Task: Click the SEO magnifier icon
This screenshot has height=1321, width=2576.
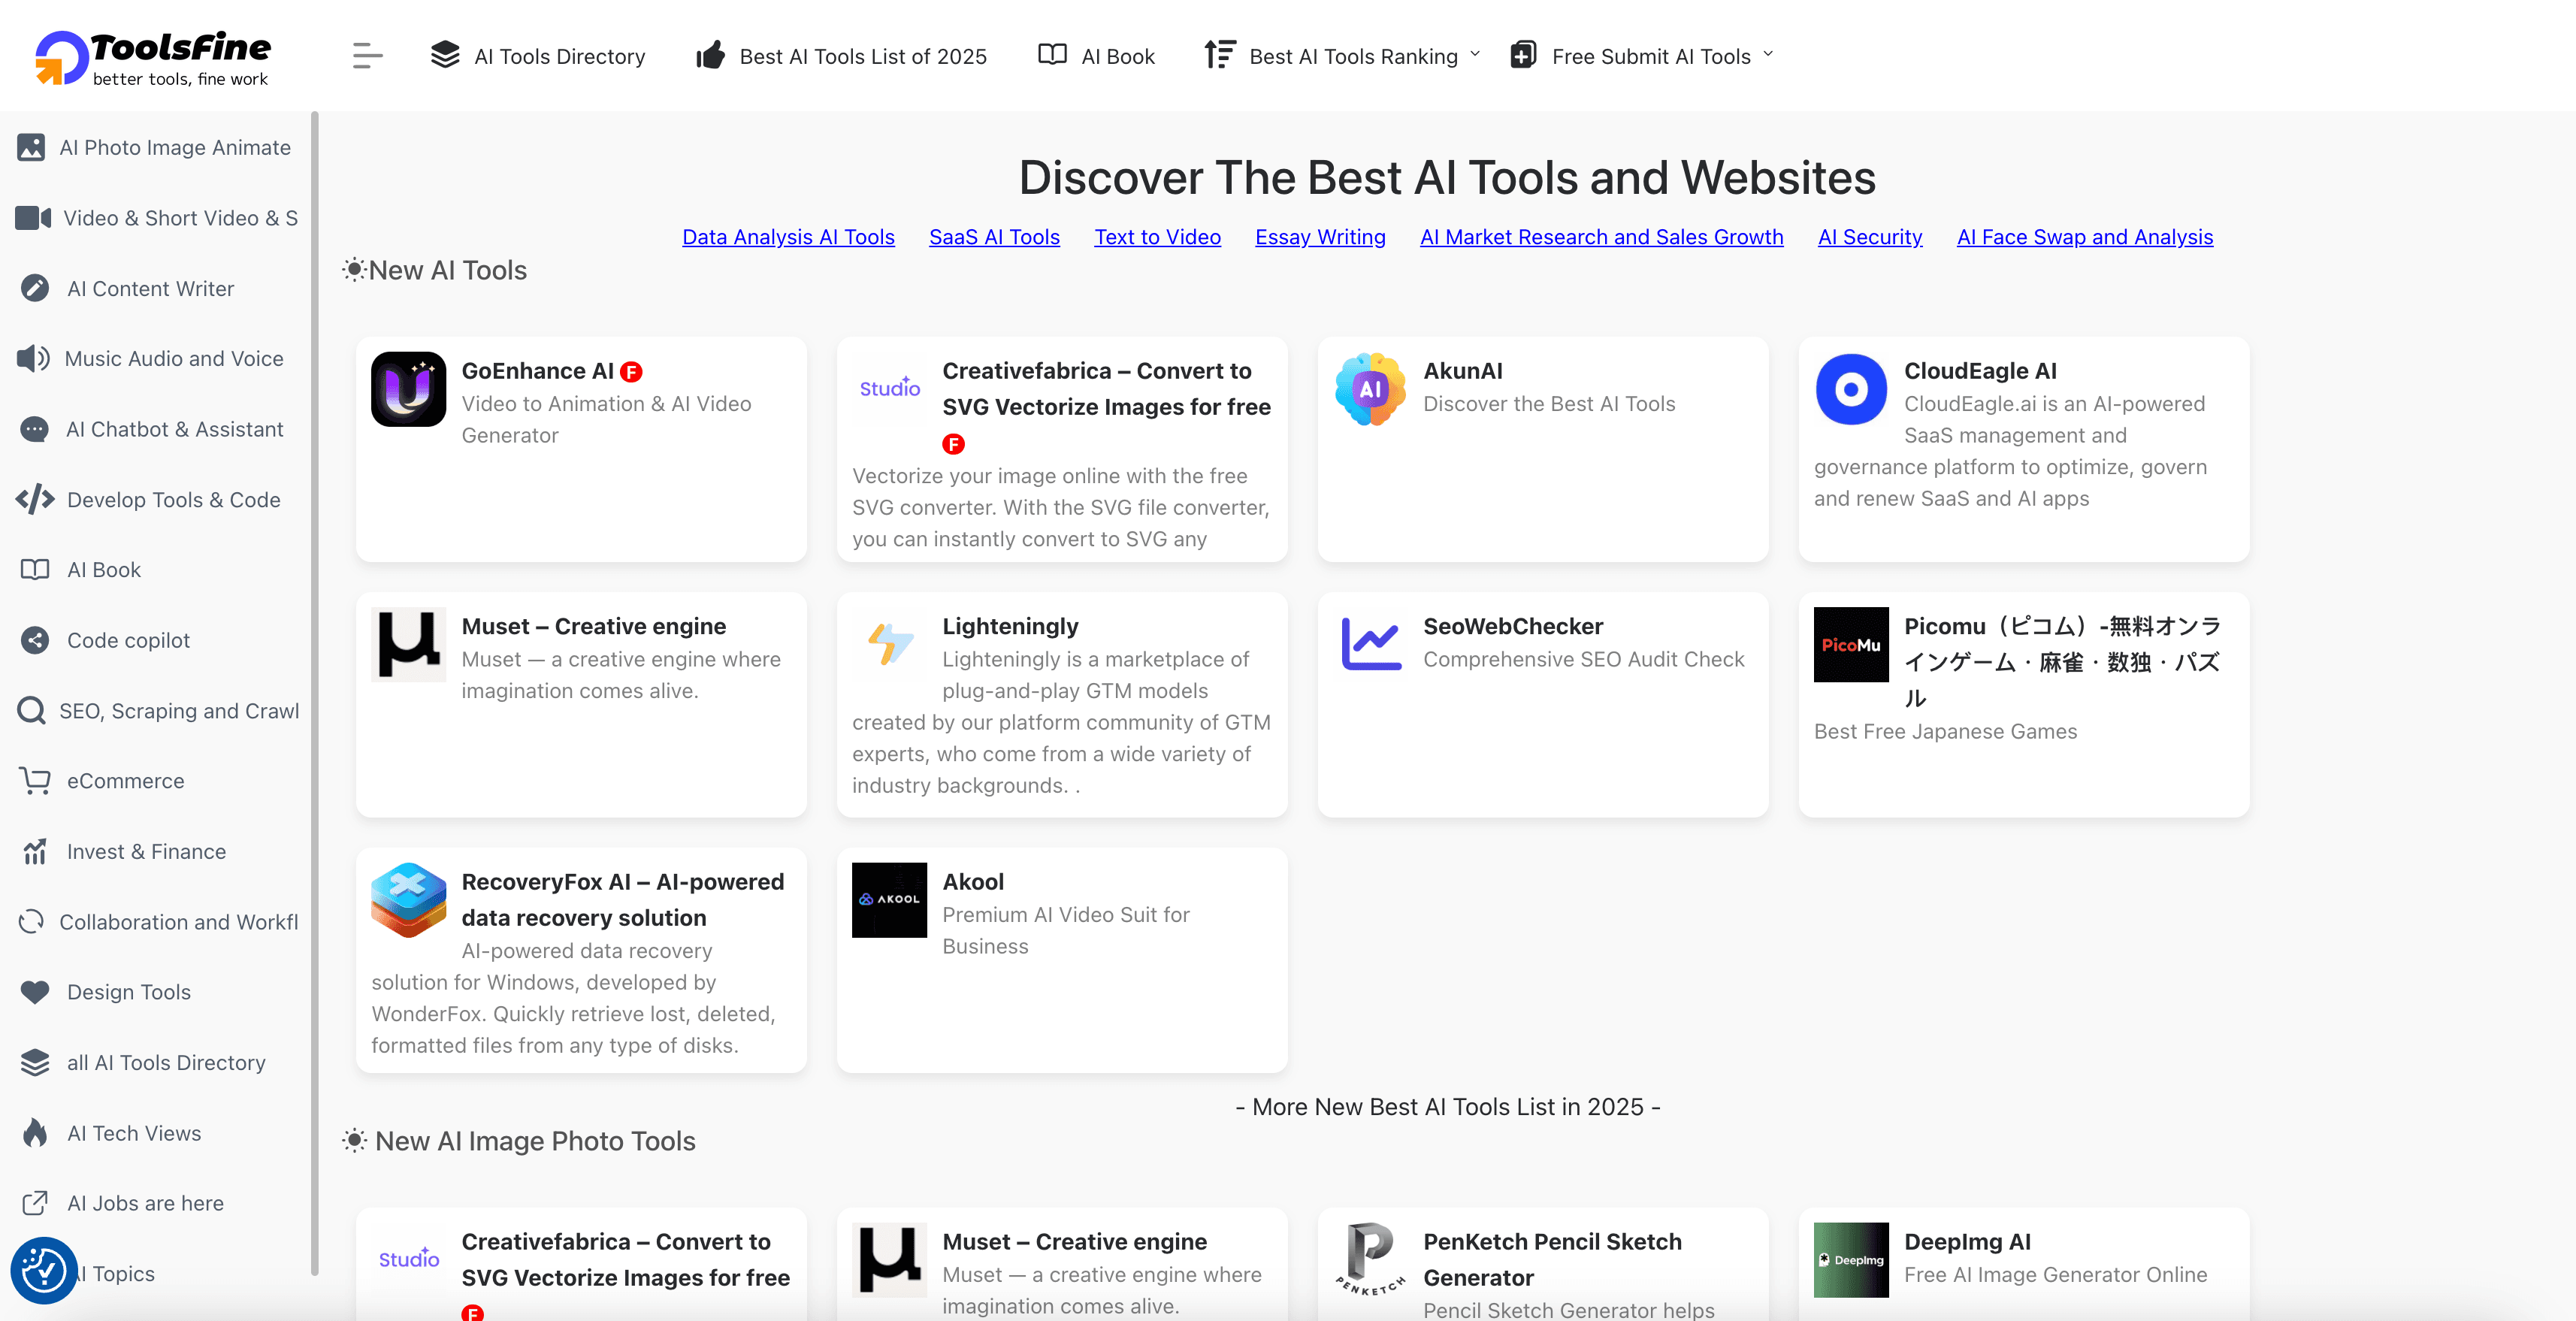Action: 31,711
